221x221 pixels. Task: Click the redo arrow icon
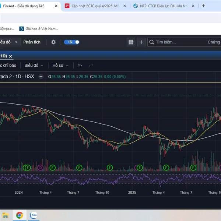click(91, 65)
